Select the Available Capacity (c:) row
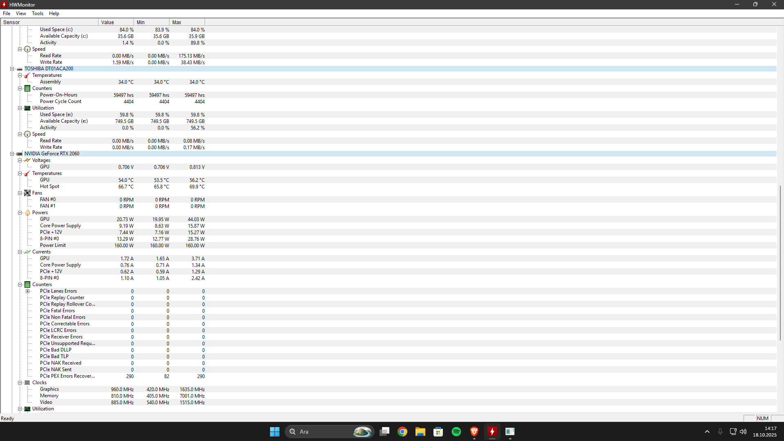This screenshot has width=784, height=441. tap(389, 36)
